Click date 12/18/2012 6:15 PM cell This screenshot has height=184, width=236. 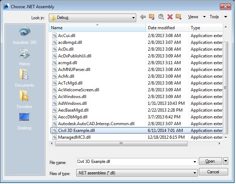[x=166, y=137]
